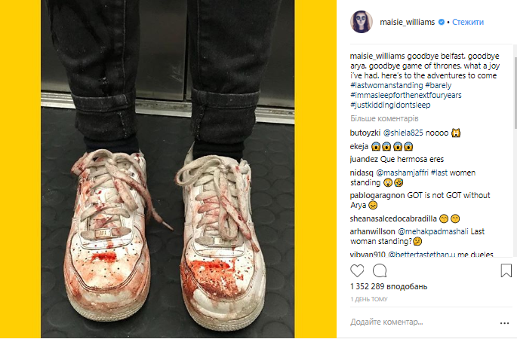This screenshot has width=517, height=339.
Task: Save post with the bookmark icon
Action: point(506,270)
